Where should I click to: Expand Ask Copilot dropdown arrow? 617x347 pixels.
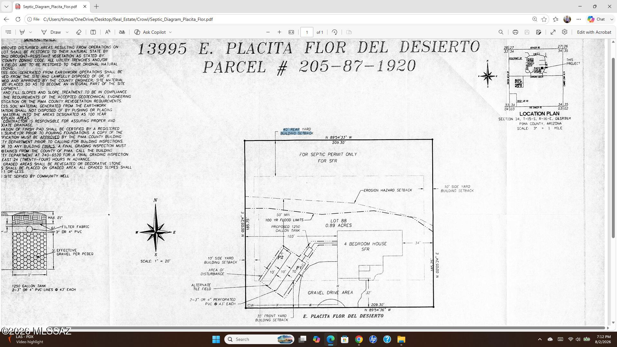170,32
